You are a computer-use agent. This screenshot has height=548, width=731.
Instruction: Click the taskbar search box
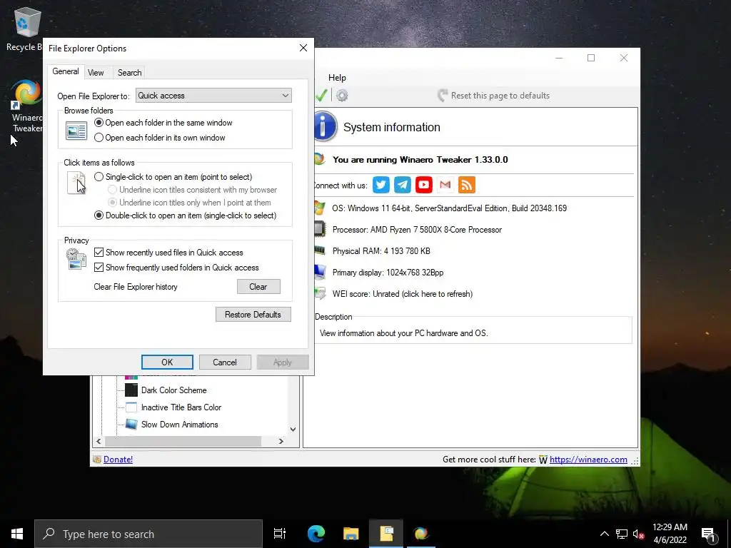click(148, 534)
